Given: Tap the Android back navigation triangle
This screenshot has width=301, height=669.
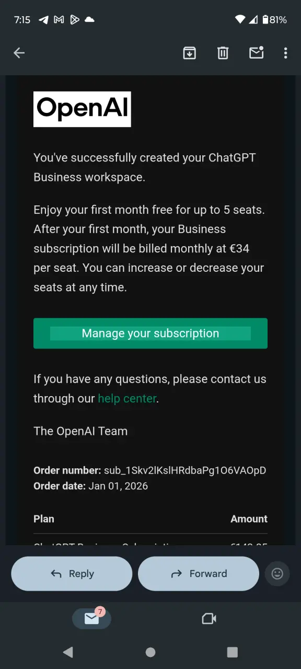Looking at the screenshot, I should pyautogui.click(x=68, y=652).
